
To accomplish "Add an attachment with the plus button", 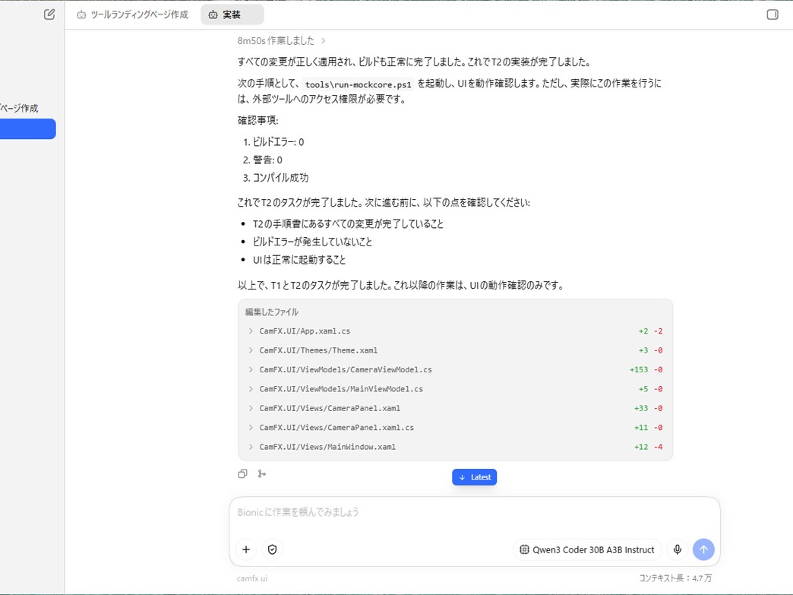I will click(x=246, y=549).
